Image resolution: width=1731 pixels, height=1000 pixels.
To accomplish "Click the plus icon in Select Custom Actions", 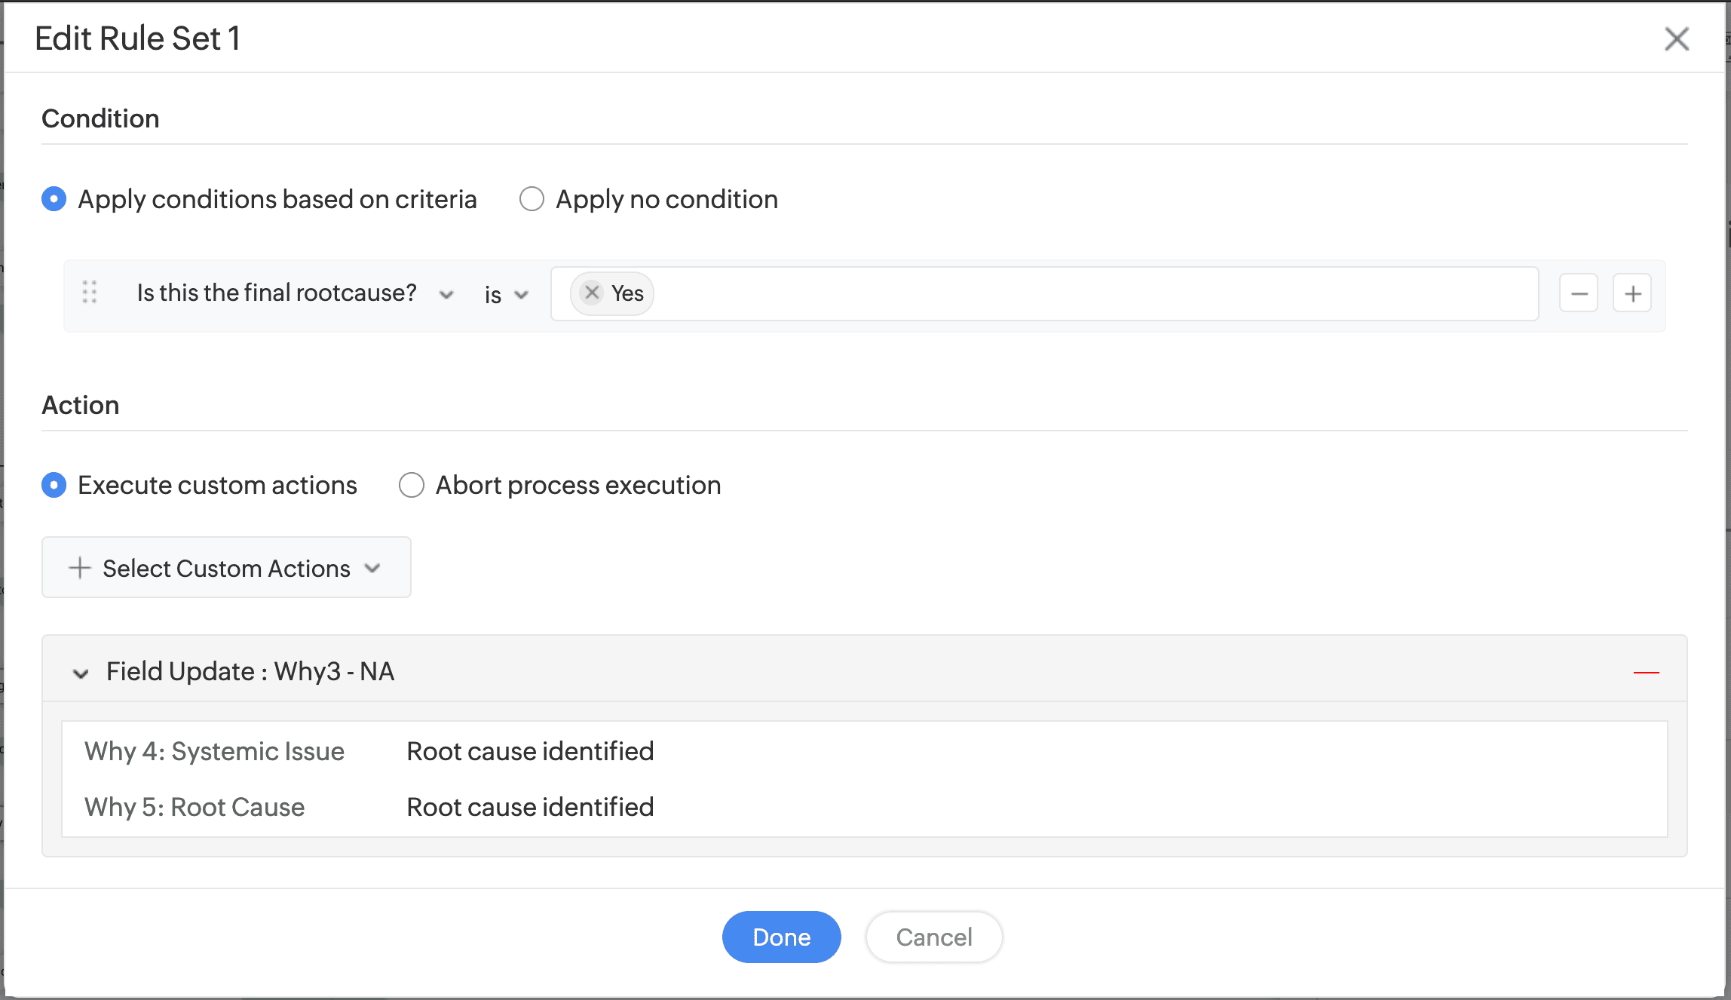I will tap(78, 568).
